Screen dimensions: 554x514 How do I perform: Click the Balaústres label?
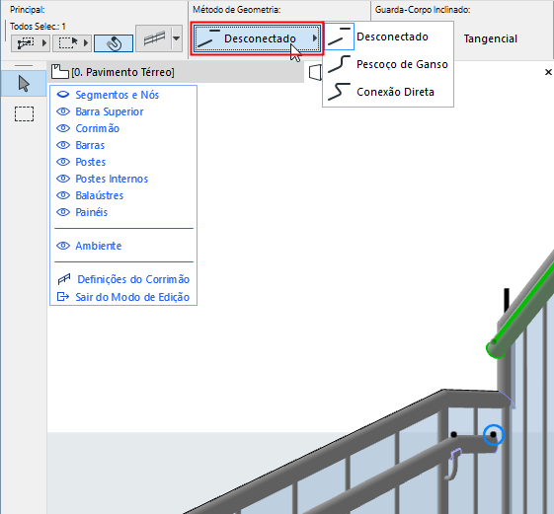pyautogui.click(x=100, y=195)
